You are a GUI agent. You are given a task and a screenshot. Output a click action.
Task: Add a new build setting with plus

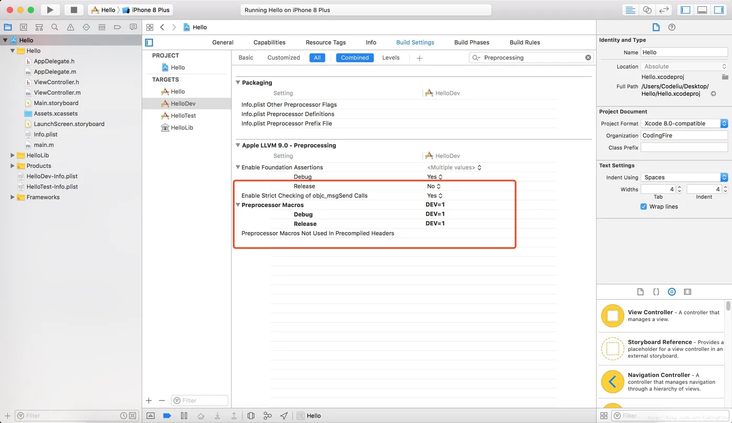pyautogui.click(x=419, y=58)
